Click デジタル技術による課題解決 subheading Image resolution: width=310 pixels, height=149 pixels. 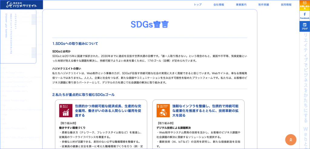click(173, 127)
